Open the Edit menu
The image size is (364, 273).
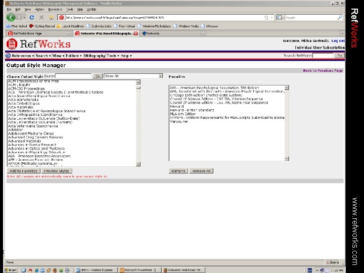point(18,10)
